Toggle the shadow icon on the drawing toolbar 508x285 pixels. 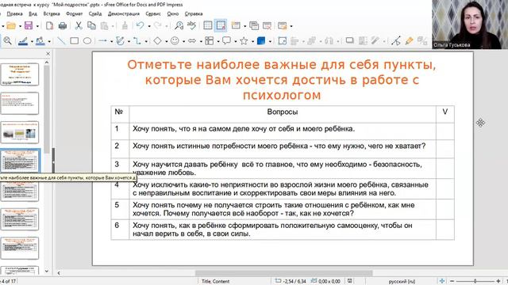[x=349, y=40]
